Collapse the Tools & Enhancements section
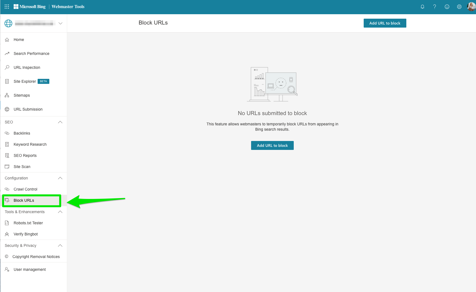This screenshot has width=476, height=292. tap(60, 212)
